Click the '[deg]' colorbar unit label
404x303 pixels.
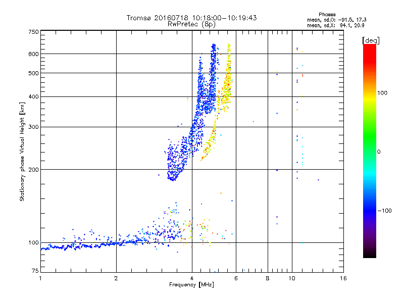(x=371, y=40)
